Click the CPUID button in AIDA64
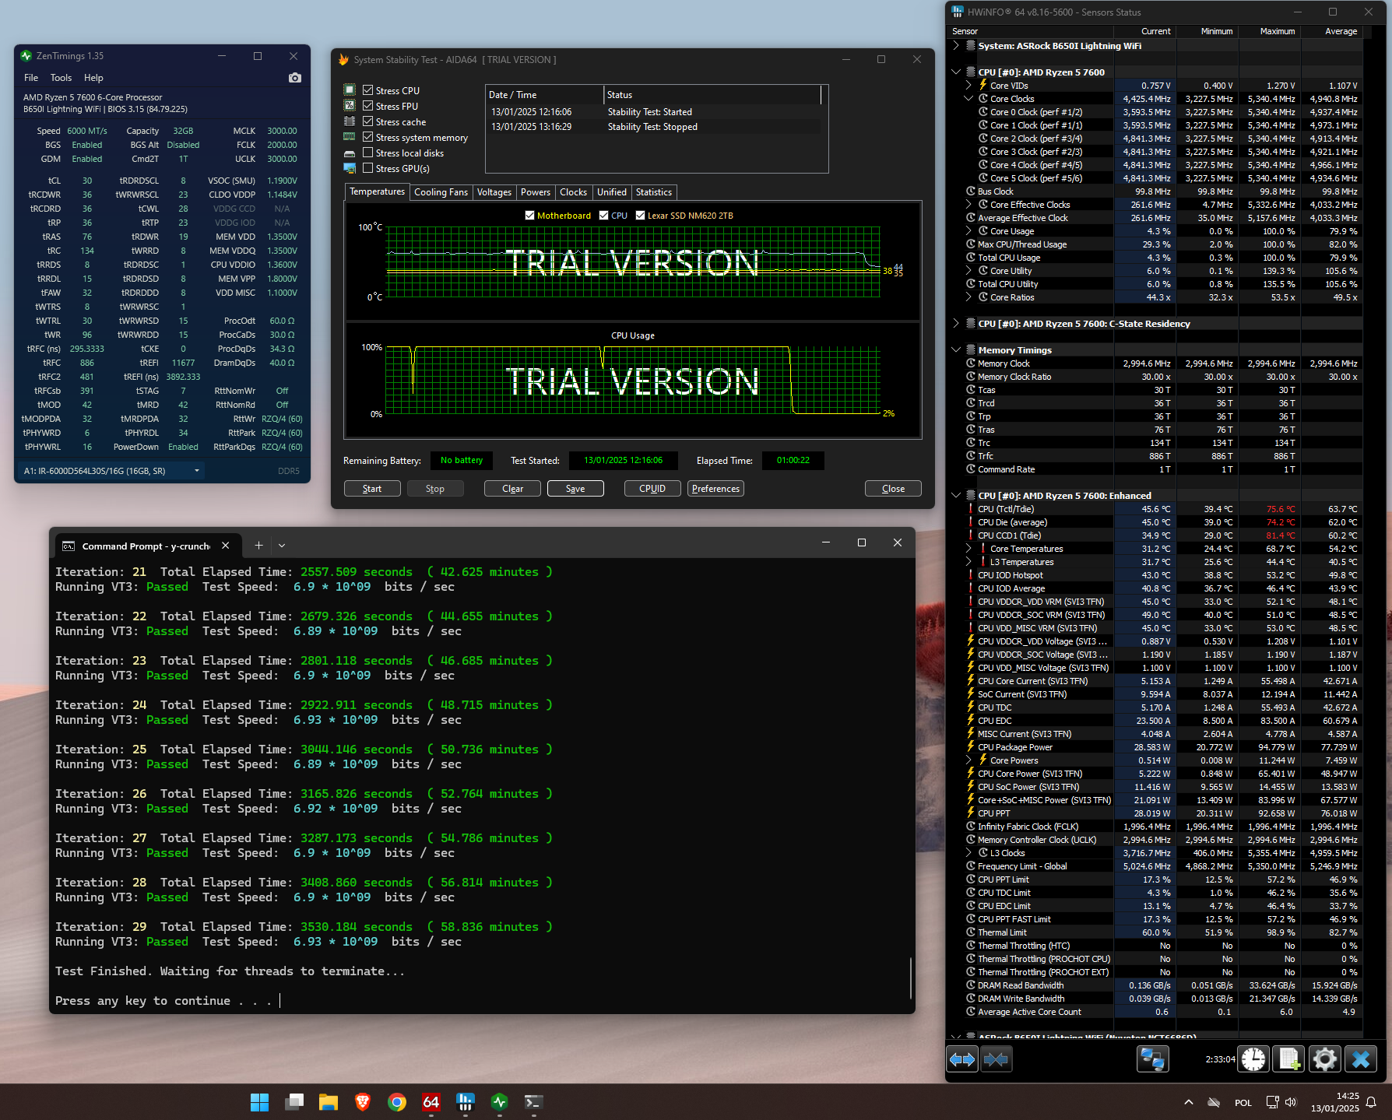The height and width of the screenshot is (1120, 1392). (x=652, y=489)
